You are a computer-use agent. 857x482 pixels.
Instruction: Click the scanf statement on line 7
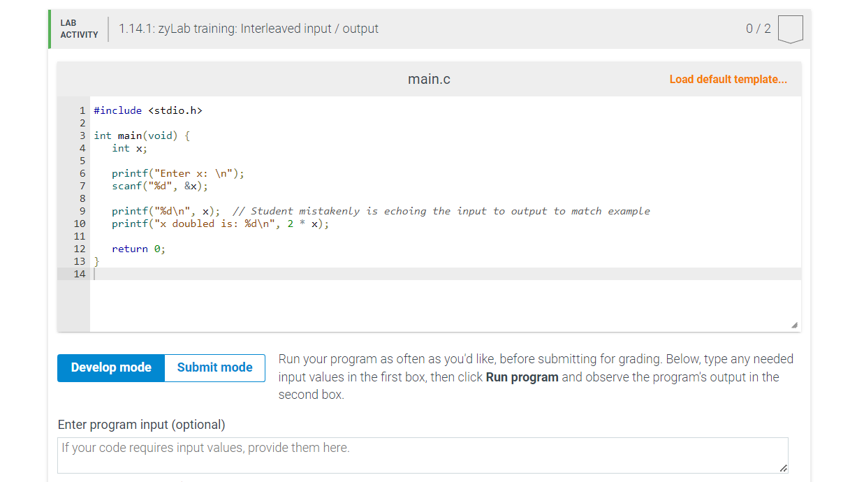click(x=159, y=186)
